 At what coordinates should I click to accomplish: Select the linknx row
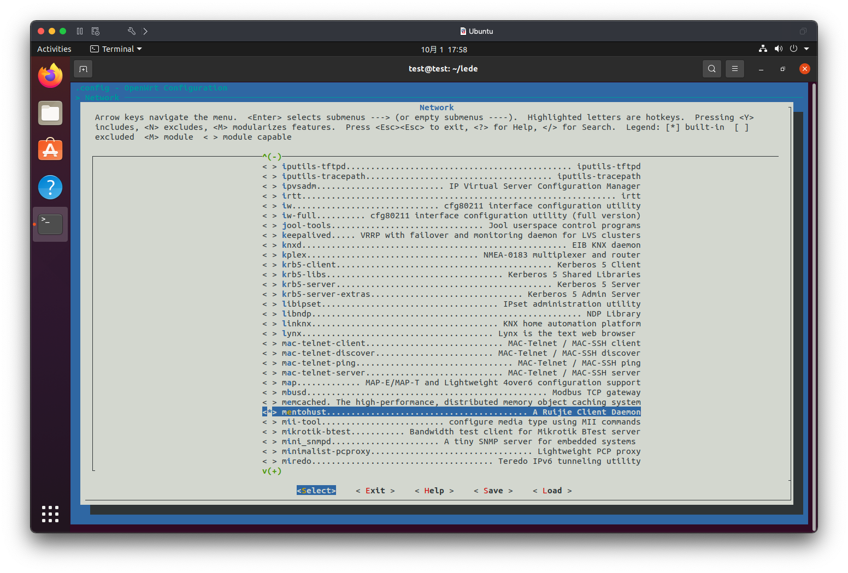(451, 324)
